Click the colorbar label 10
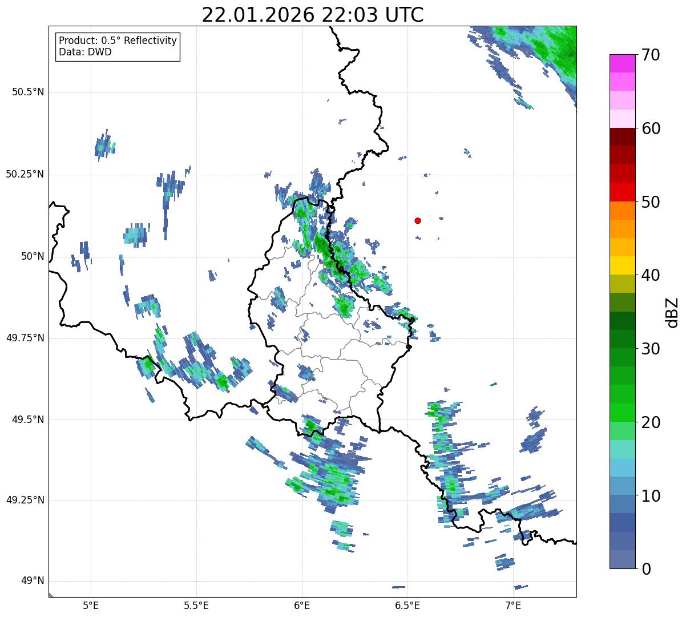 [x=651, y=495]
